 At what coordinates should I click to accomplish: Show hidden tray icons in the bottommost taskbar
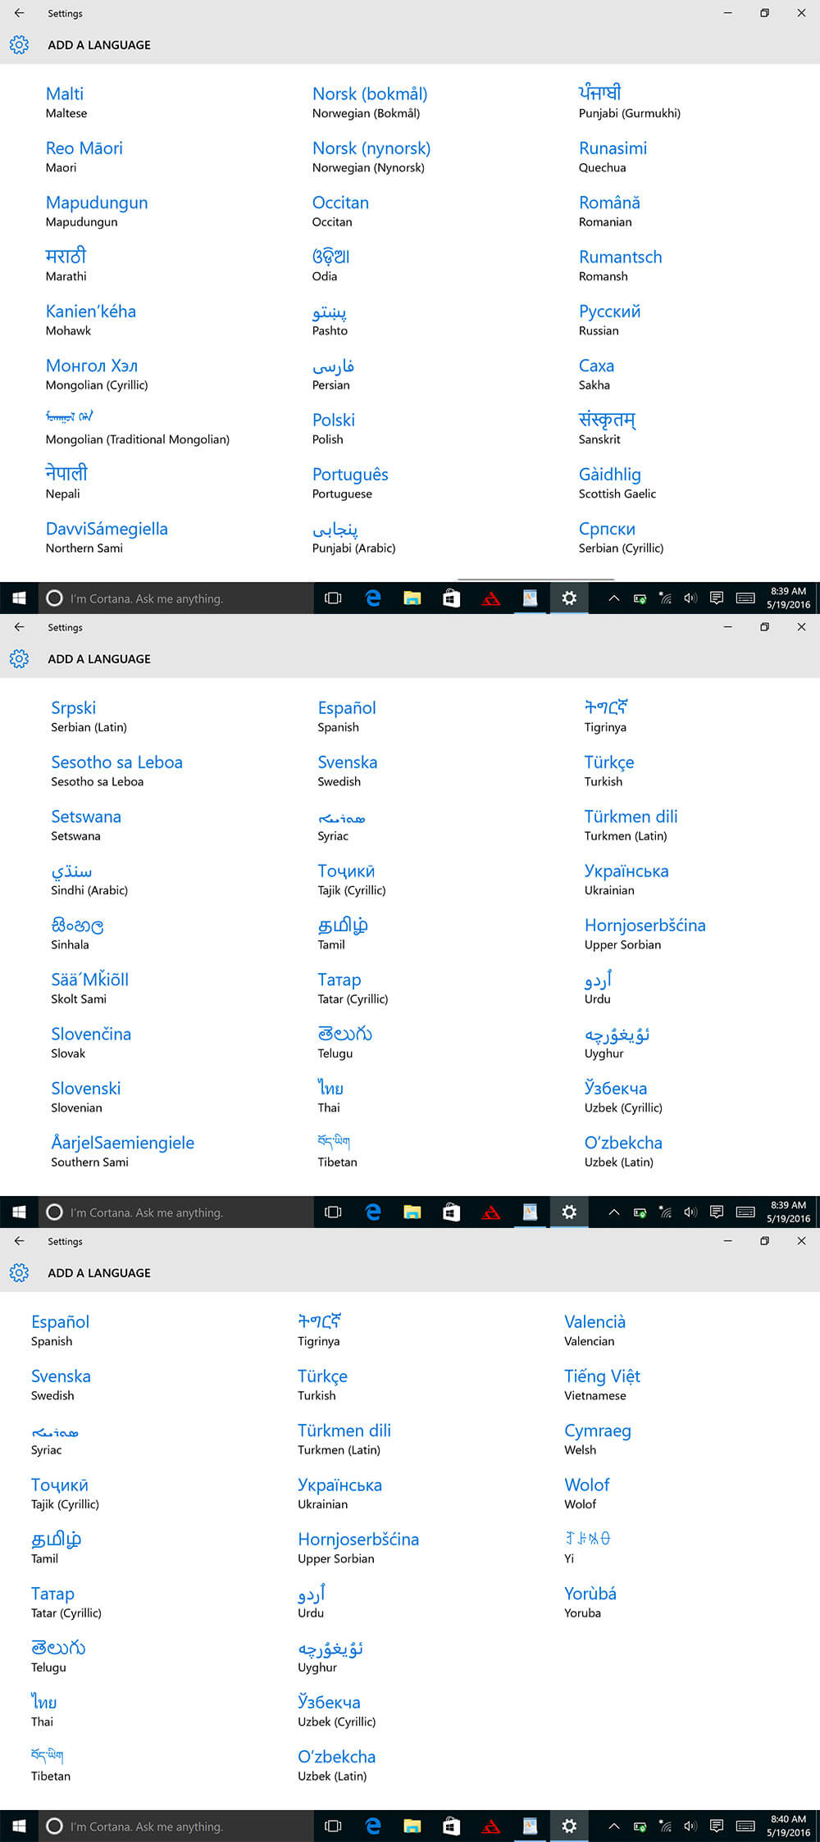[x=613, y=1826]
